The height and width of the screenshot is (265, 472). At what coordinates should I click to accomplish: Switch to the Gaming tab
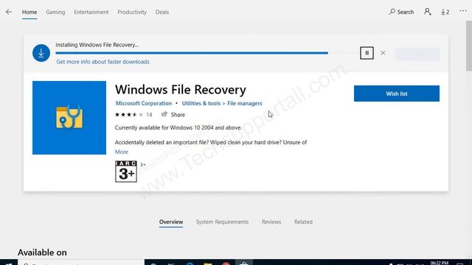coord(55,12)
